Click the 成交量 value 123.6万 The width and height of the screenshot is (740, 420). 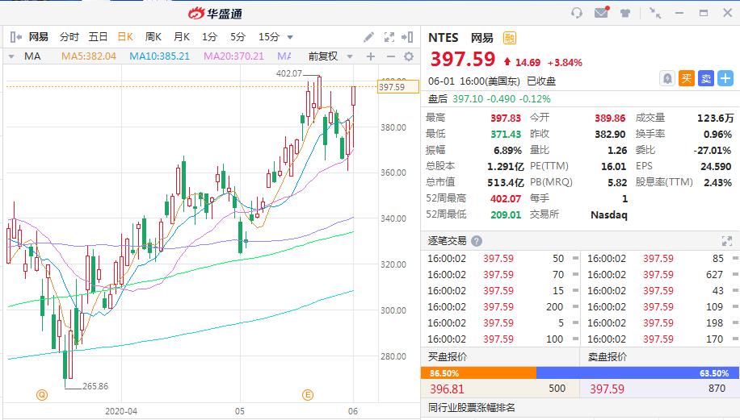pos(716,119)
